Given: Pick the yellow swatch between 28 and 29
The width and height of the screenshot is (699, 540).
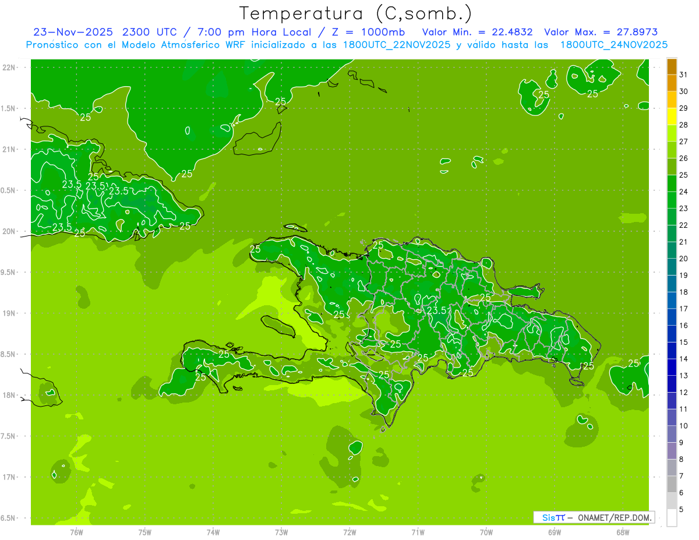Looking at the screenshot, I should (x=672, y=117).
